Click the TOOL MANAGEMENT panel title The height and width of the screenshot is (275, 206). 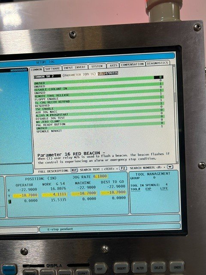[153, 174]
